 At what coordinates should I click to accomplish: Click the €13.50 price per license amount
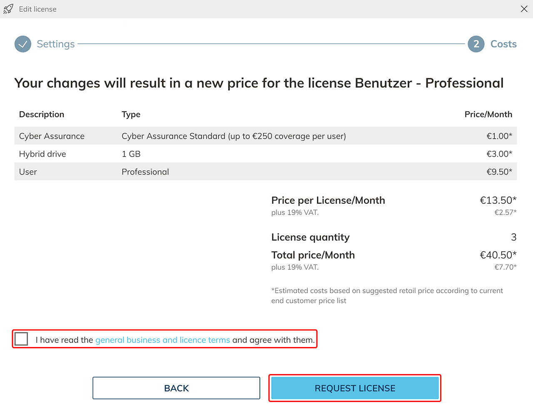[498, 200]
